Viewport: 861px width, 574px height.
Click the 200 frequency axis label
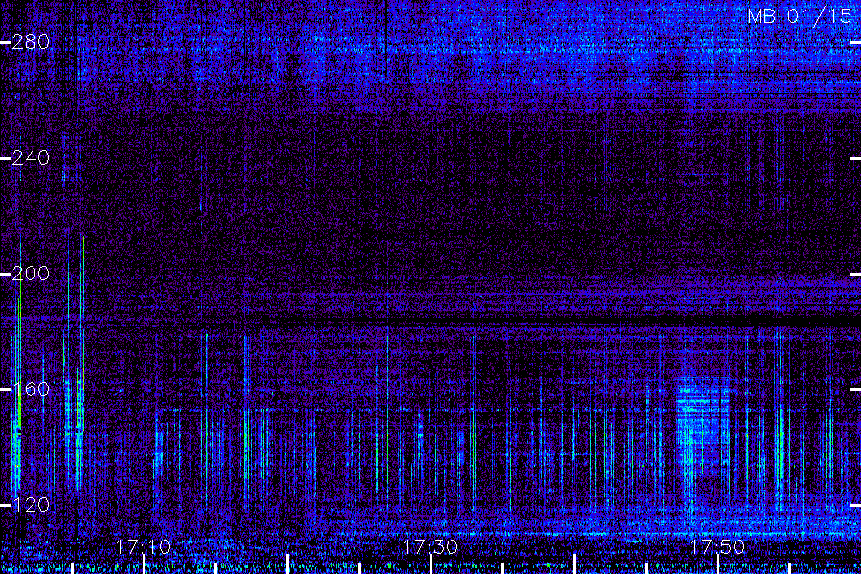31,274
